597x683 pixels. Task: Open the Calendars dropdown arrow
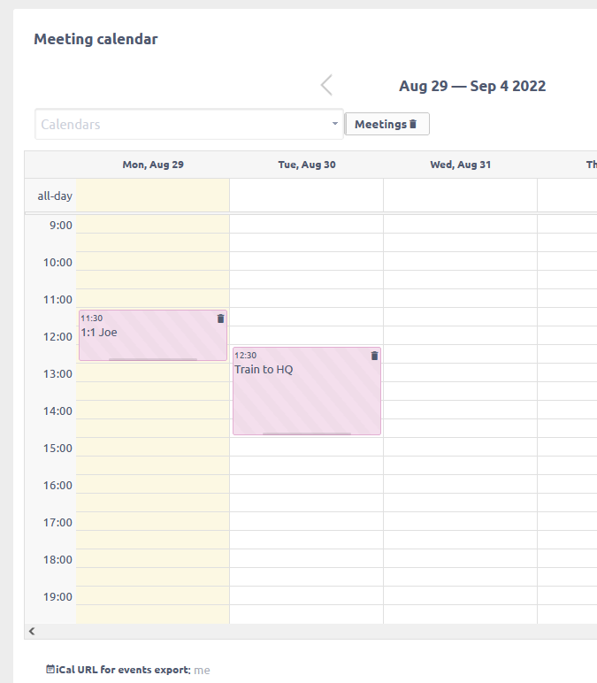(335, 124)
